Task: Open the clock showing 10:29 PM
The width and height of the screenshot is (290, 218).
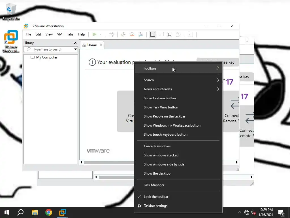Action: pos(266,212)
